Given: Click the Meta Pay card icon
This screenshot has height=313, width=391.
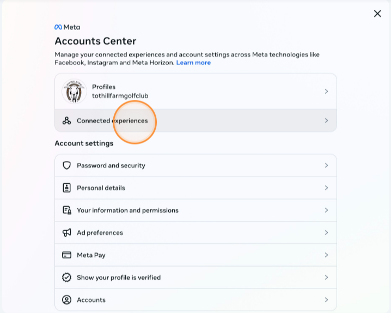Looking at the screenshot, I should tap(67, 255).
